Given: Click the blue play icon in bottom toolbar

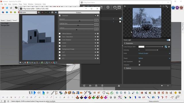Looking at the screenshot, I should click(35, 93).
